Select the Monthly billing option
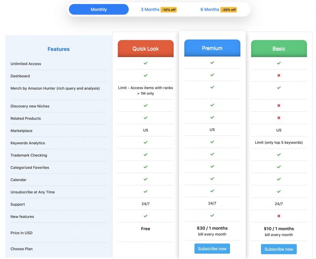The width and height of the screenshot is (316, 259). click(x=99, y=9)
